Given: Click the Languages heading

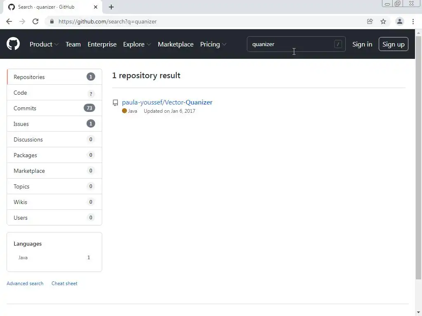Looking at the screenshot, I should pos(28,244).
